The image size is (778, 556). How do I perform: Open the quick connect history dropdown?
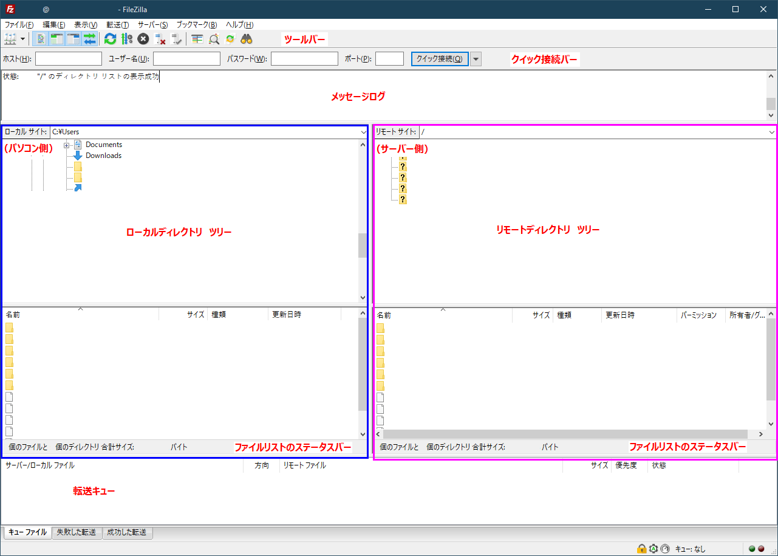[476, 59]
